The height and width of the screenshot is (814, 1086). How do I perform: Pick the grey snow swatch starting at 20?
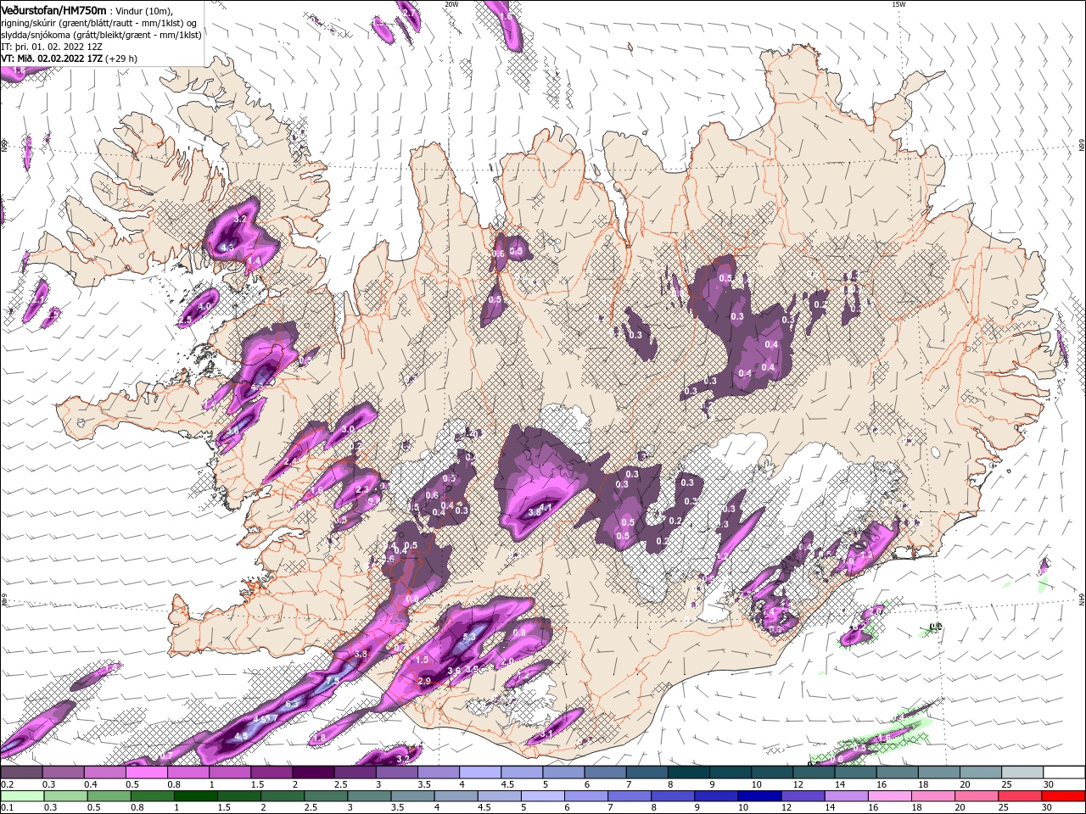[x=980, y=772]
